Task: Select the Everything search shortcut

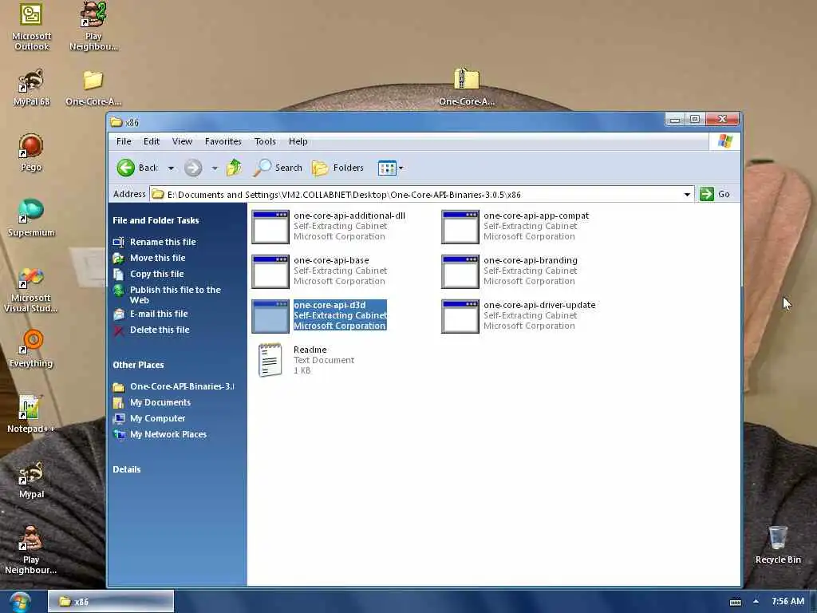Action: [31, 349]
